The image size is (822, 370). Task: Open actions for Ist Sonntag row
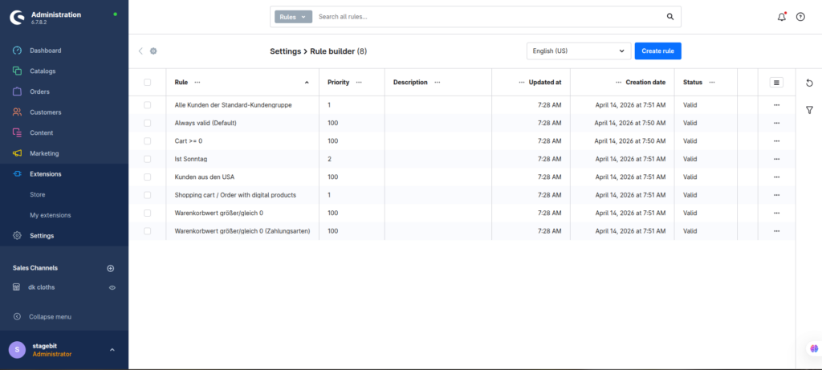[x=776, y=159]
